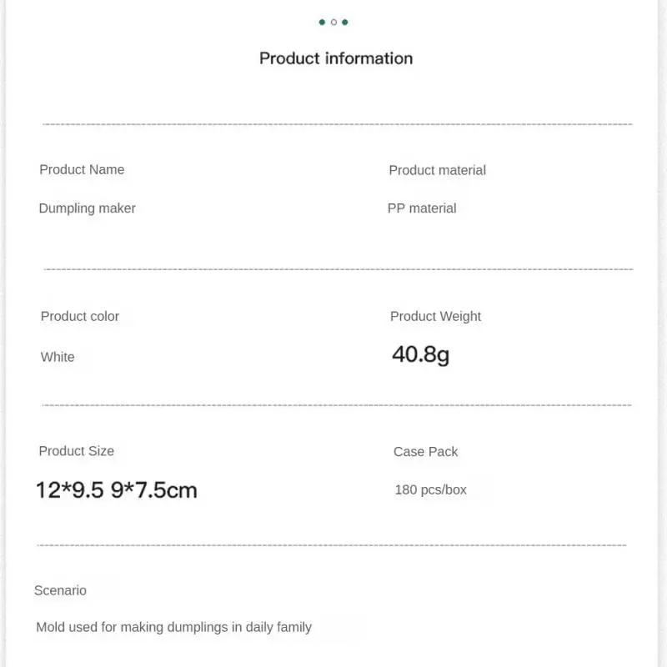Click the last green pagination dot
This screenshot has width=667, height=667.
345,23
